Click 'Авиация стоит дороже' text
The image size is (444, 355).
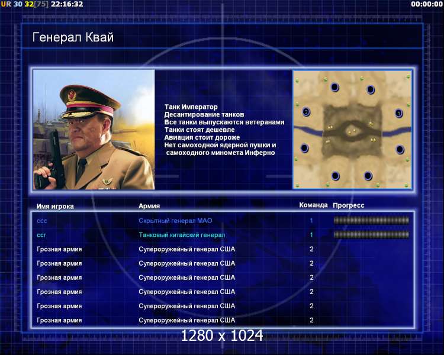coord(202,138)
